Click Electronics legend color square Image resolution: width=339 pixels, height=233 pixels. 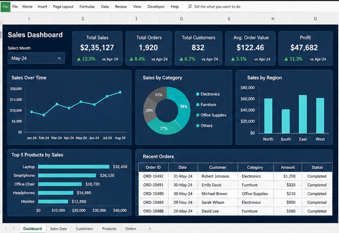pos(197,94)
